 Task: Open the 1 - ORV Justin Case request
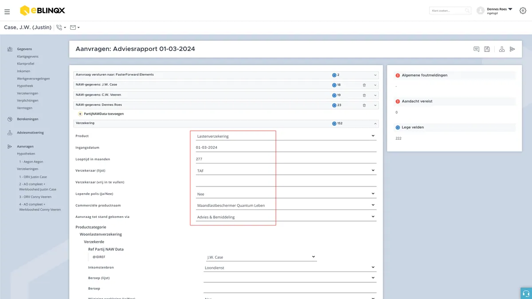[x=33, y=177]
